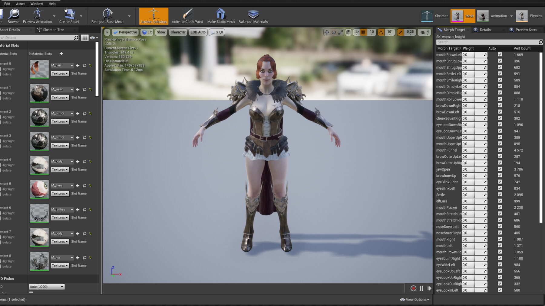Open the Auto (LOD0) picker dropdown
545x306 pixels.
coord(46,286)
